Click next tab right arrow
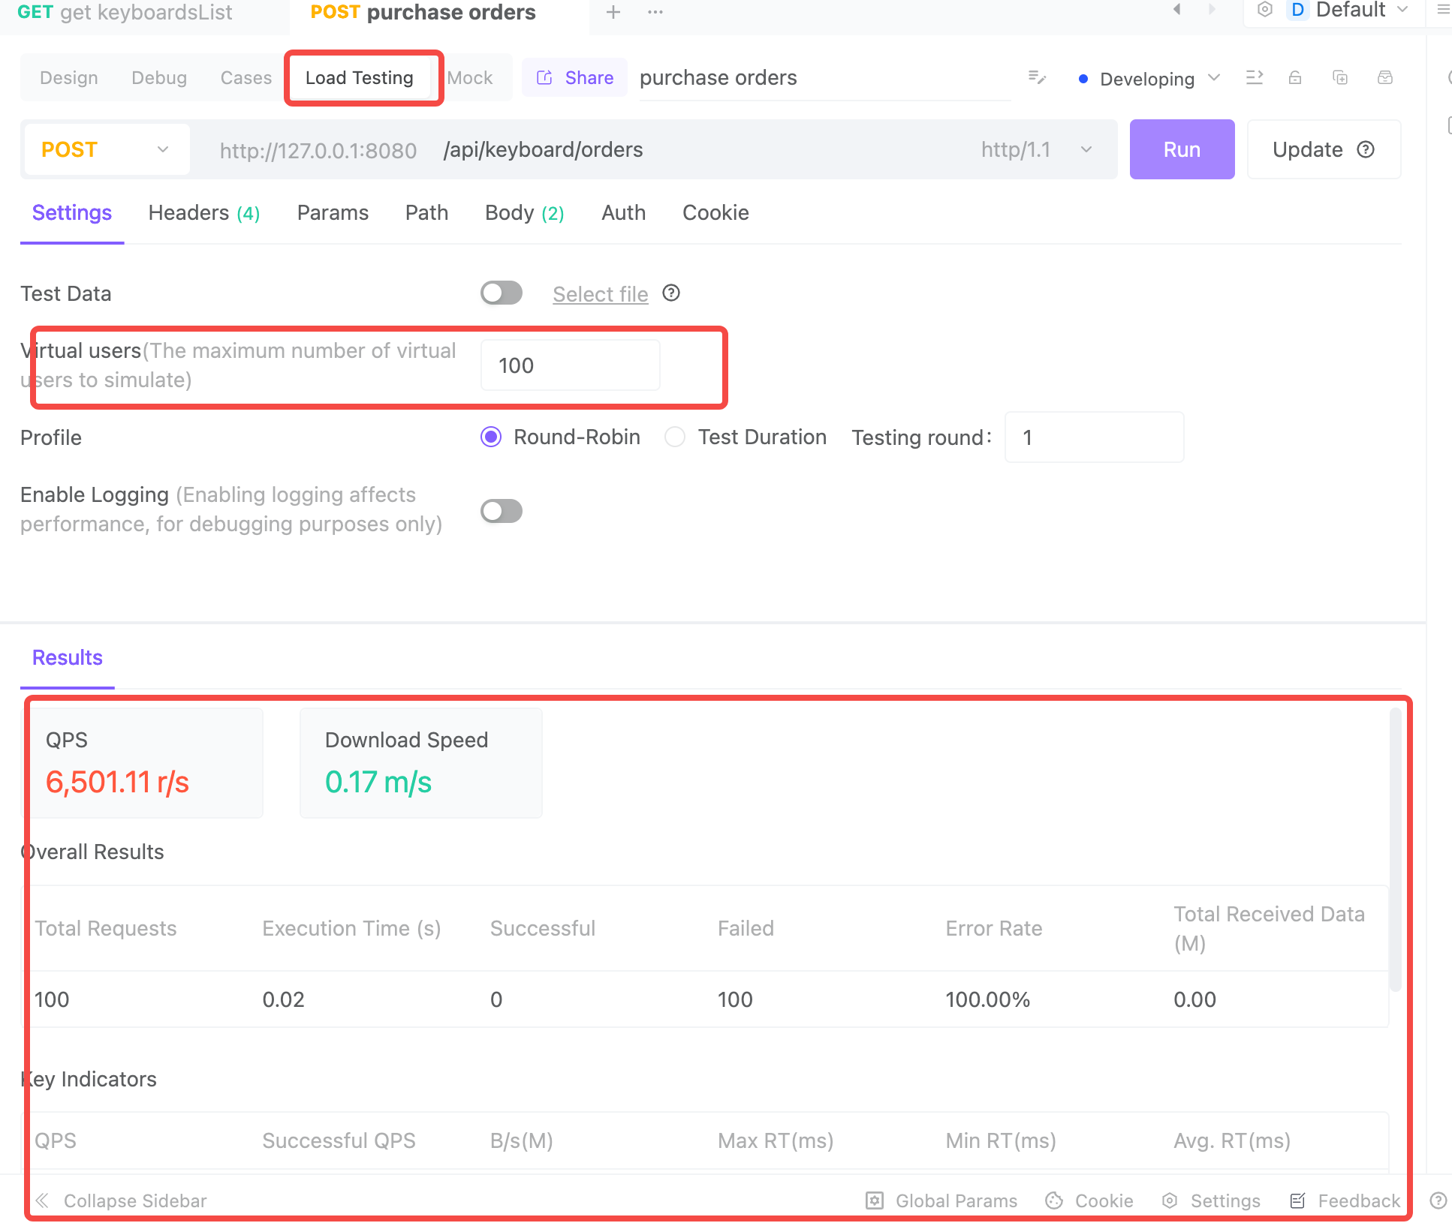 tap(1212, 10)
